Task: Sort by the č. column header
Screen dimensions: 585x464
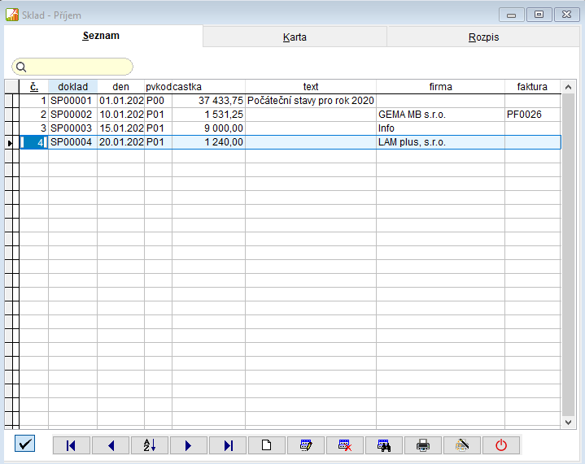Action: [x=34, y=87]
